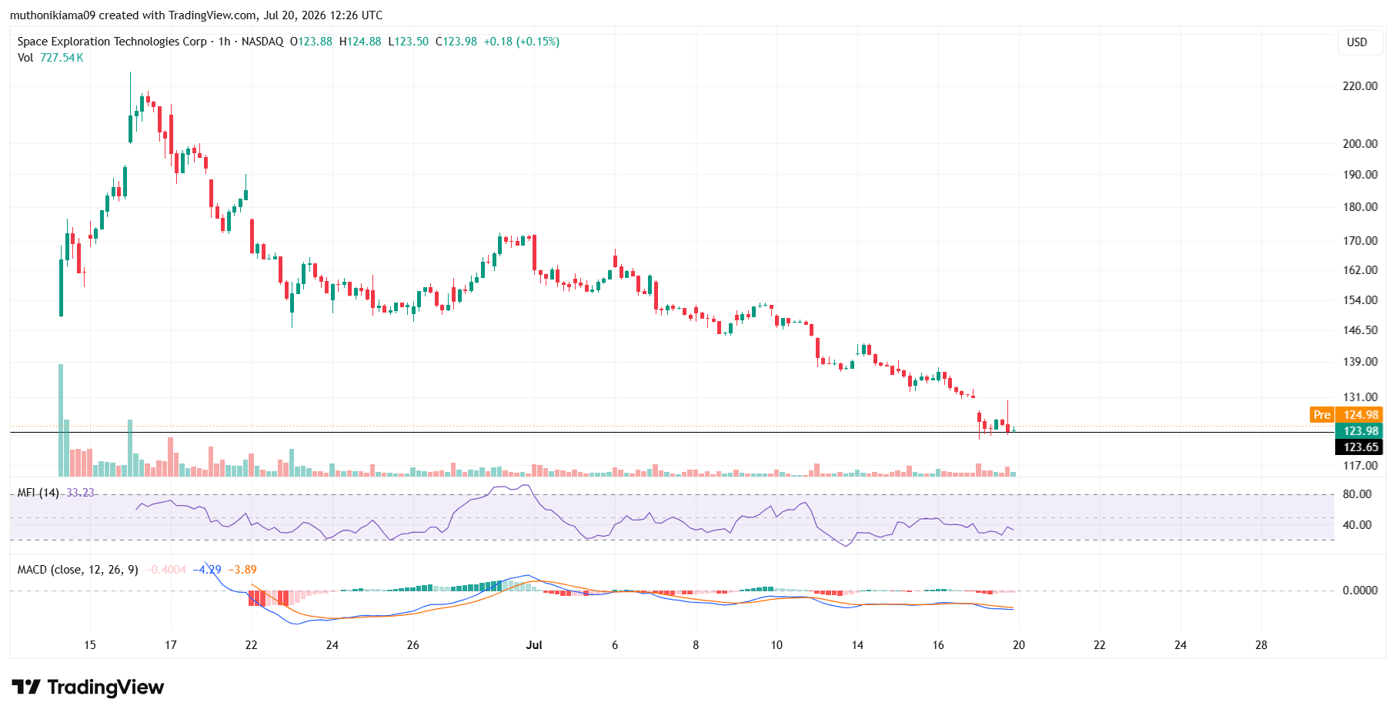Click the 0.0000 MACD scale label

pos(1360,591)
